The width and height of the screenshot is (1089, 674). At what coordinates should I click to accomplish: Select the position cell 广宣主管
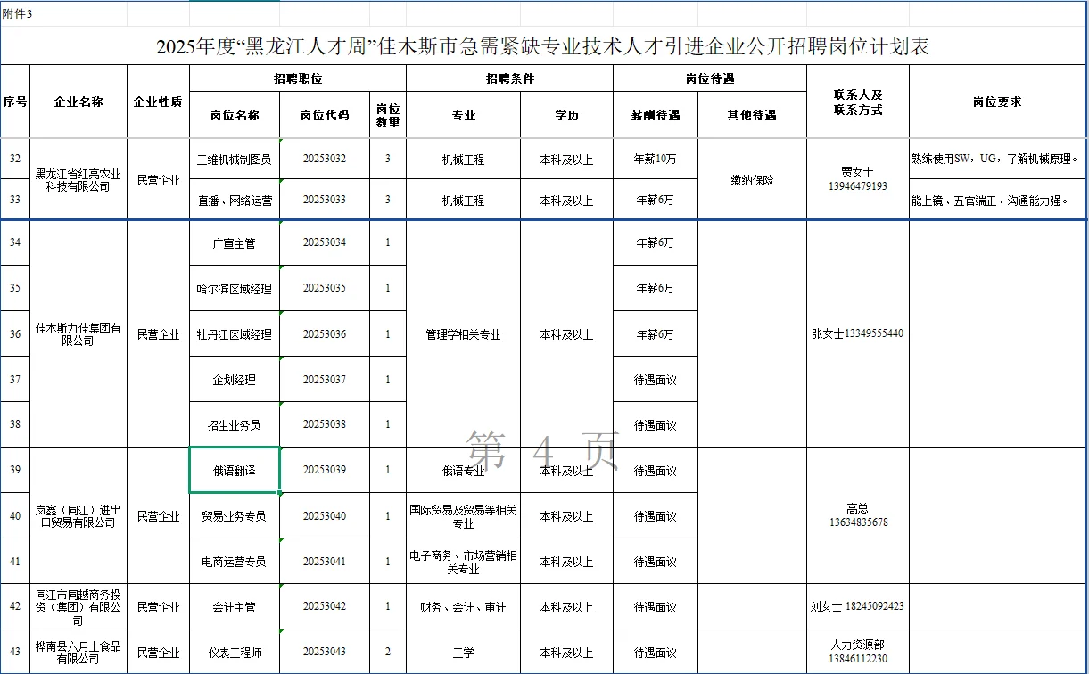[x=235, y=242]
